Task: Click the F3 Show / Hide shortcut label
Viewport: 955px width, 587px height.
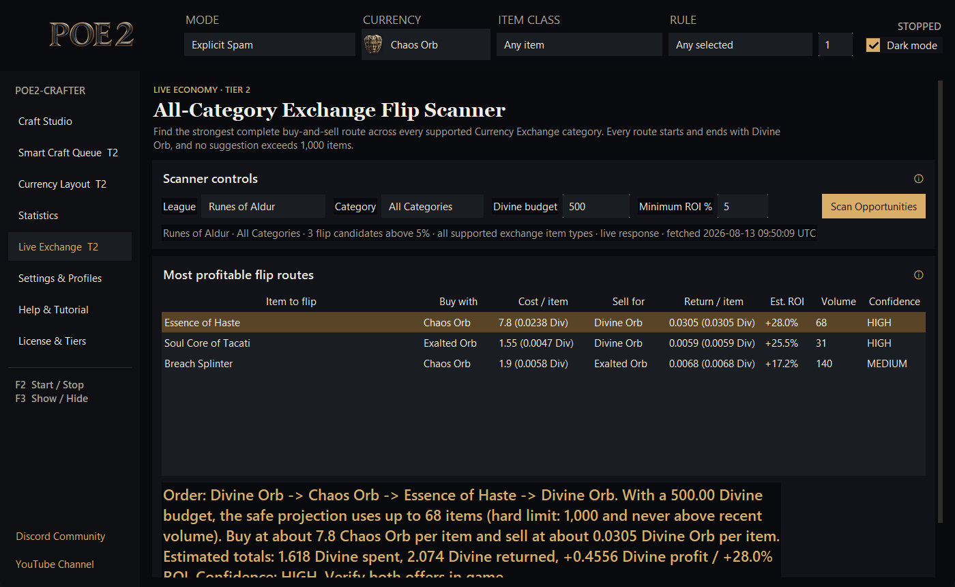Action: 51,399
